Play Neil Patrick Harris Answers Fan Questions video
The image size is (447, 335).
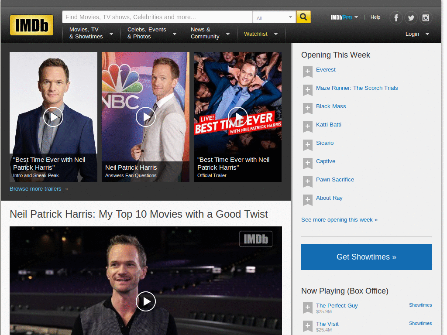pyautogui.click(x=146, y=117)
